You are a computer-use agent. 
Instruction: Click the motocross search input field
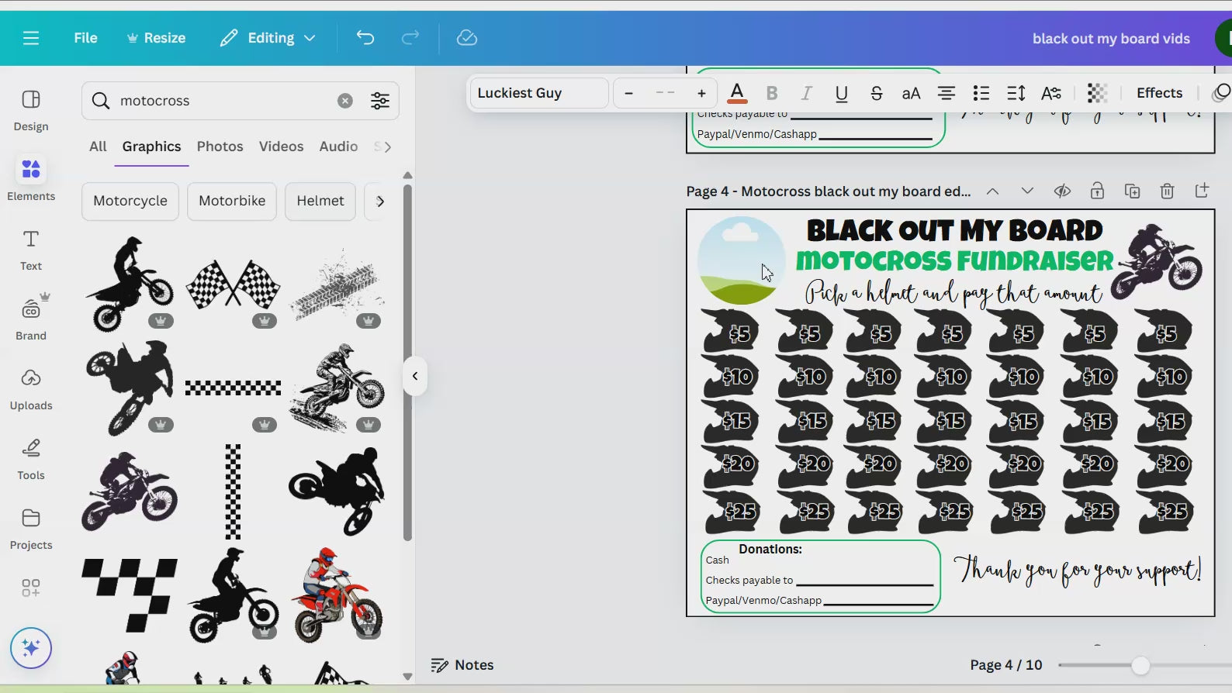point(221,101)
